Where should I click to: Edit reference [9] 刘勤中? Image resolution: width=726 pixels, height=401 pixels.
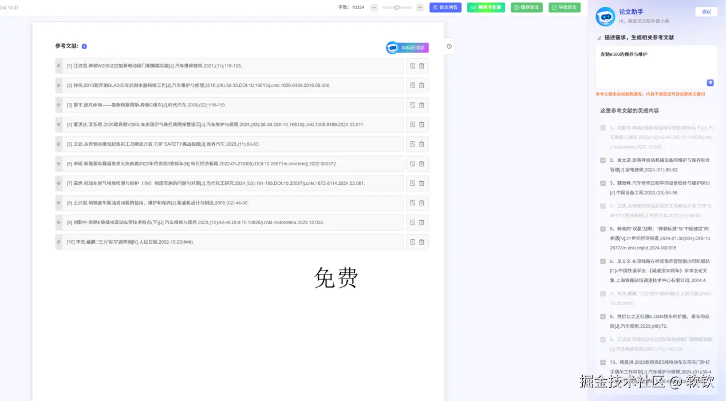pos(412,223)
